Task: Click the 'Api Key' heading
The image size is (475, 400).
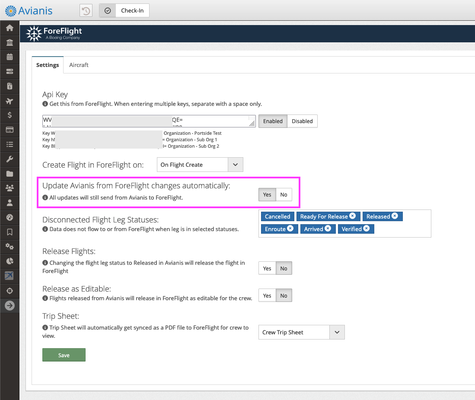Action: [x=55, y=95]
